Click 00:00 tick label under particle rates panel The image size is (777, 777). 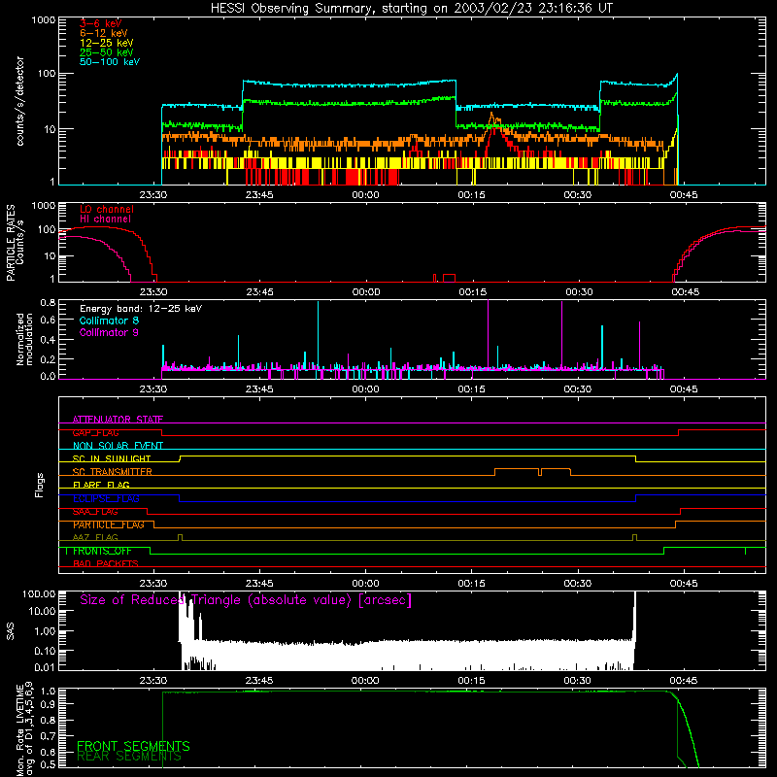(x=366, y=292)
